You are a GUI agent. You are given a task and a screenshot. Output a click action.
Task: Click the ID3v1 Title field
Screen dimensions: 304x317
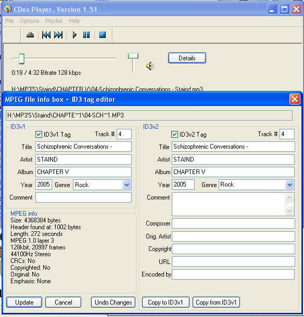83,147
